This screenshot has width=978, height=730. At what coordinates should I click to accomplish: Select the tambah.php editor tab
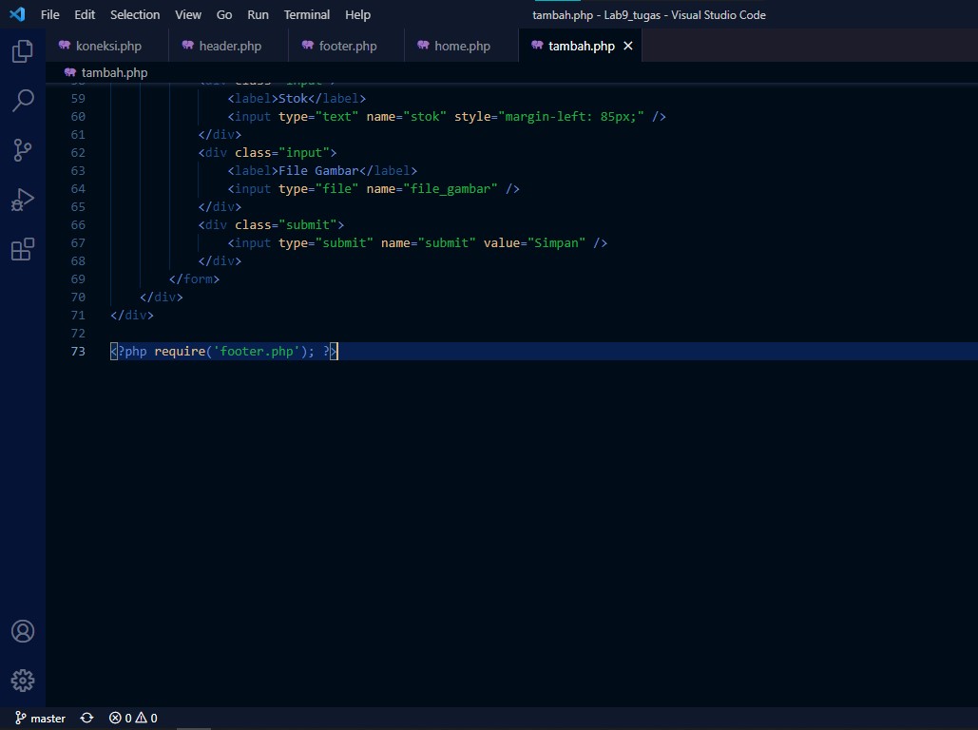[581, 47]
